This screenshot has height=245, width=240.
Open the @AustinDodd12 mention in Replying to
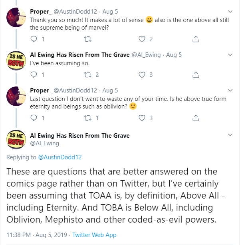tap(60, 157)
